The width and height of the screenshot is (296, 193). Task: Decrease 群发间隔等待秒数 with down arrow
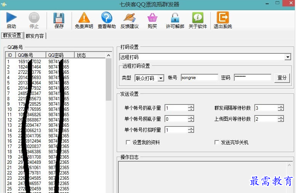[281, 109]
